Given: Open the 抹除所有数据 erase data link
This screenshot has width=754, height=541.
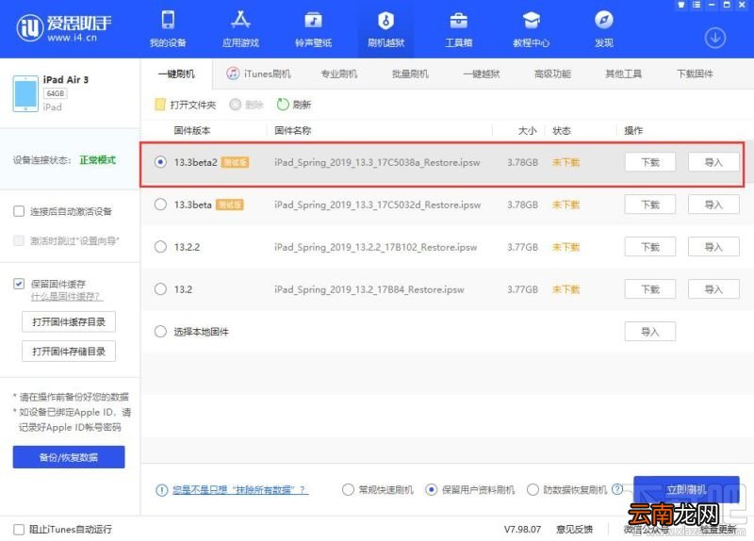Looking at the screenshot, I should [x=240, y=490].
